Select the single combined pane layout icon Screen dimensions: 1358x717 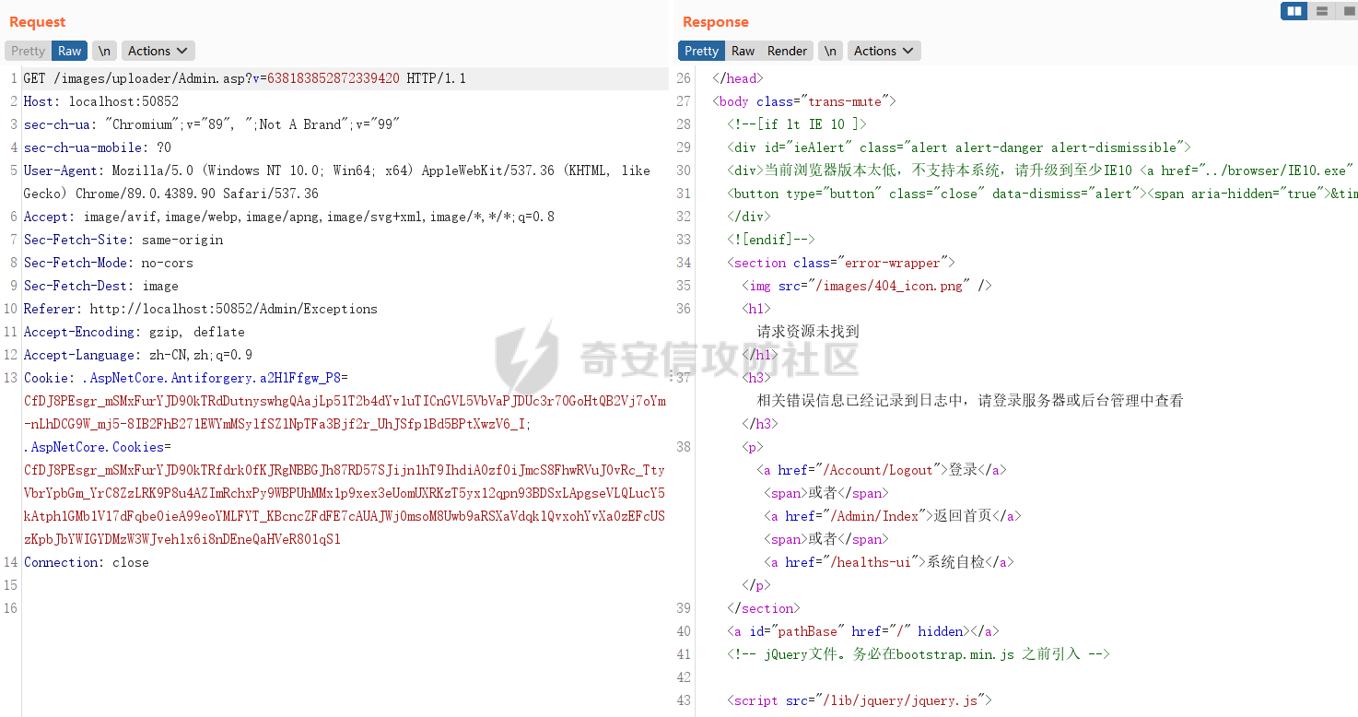1346,11
